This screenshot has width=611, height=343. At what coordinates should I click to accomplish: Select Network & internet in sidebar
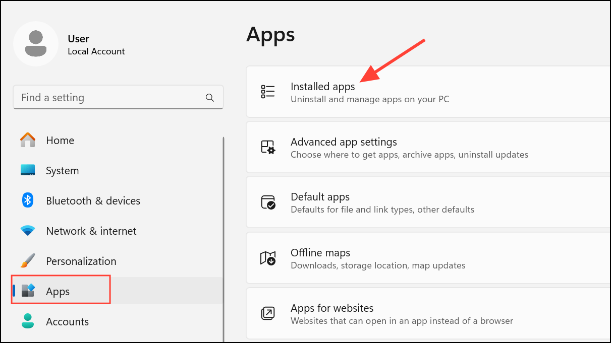[118, 231]
